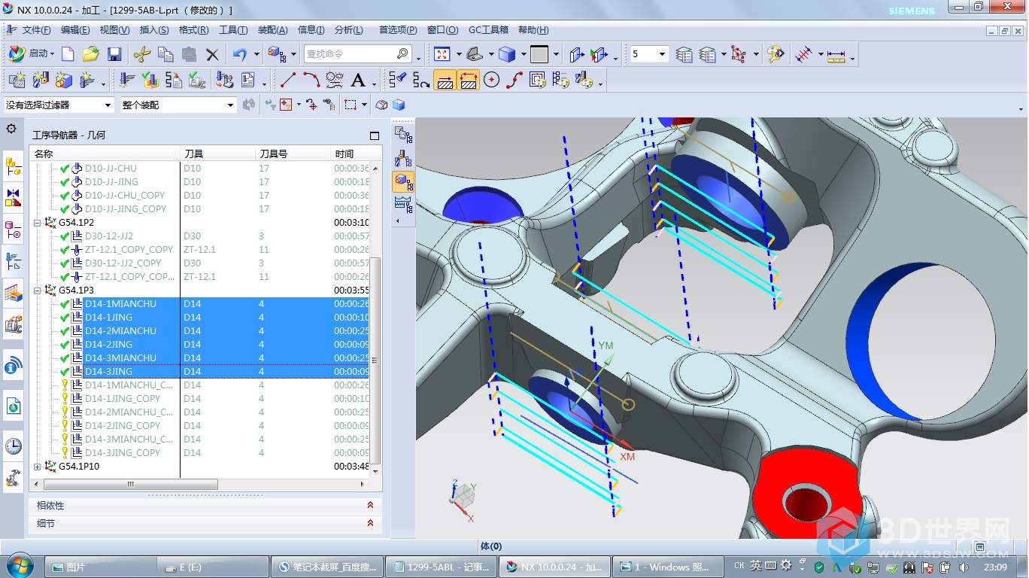Click the 查找命令 search field
This screenshot has height=578, width=1029.
click(357, 54)
